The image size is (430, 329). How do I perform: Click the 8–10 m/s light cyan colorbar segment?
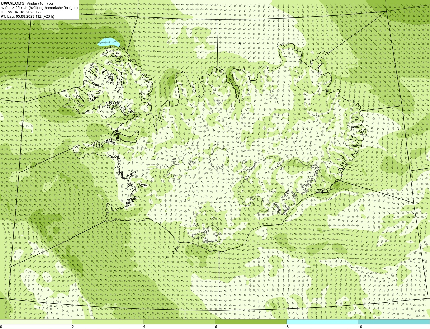(x=322, y=322)
